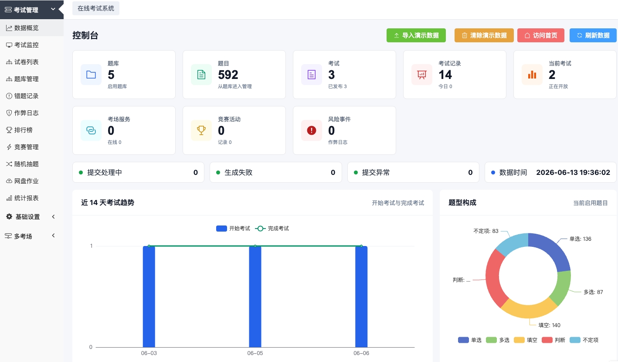The width and height of the screenshot is (618, 362).
Task: Expand the 基础设置 sidebar menu
Action: coord(31,217)
